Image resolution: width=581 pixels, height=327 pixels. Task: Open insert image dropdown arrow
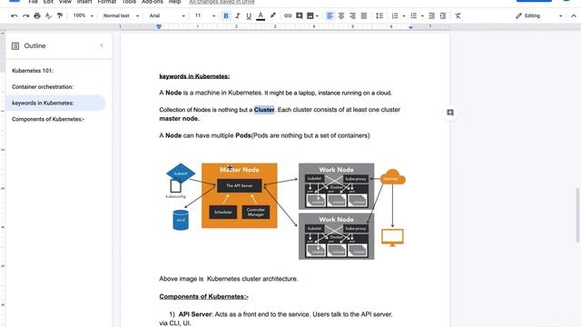coord(317,16)
